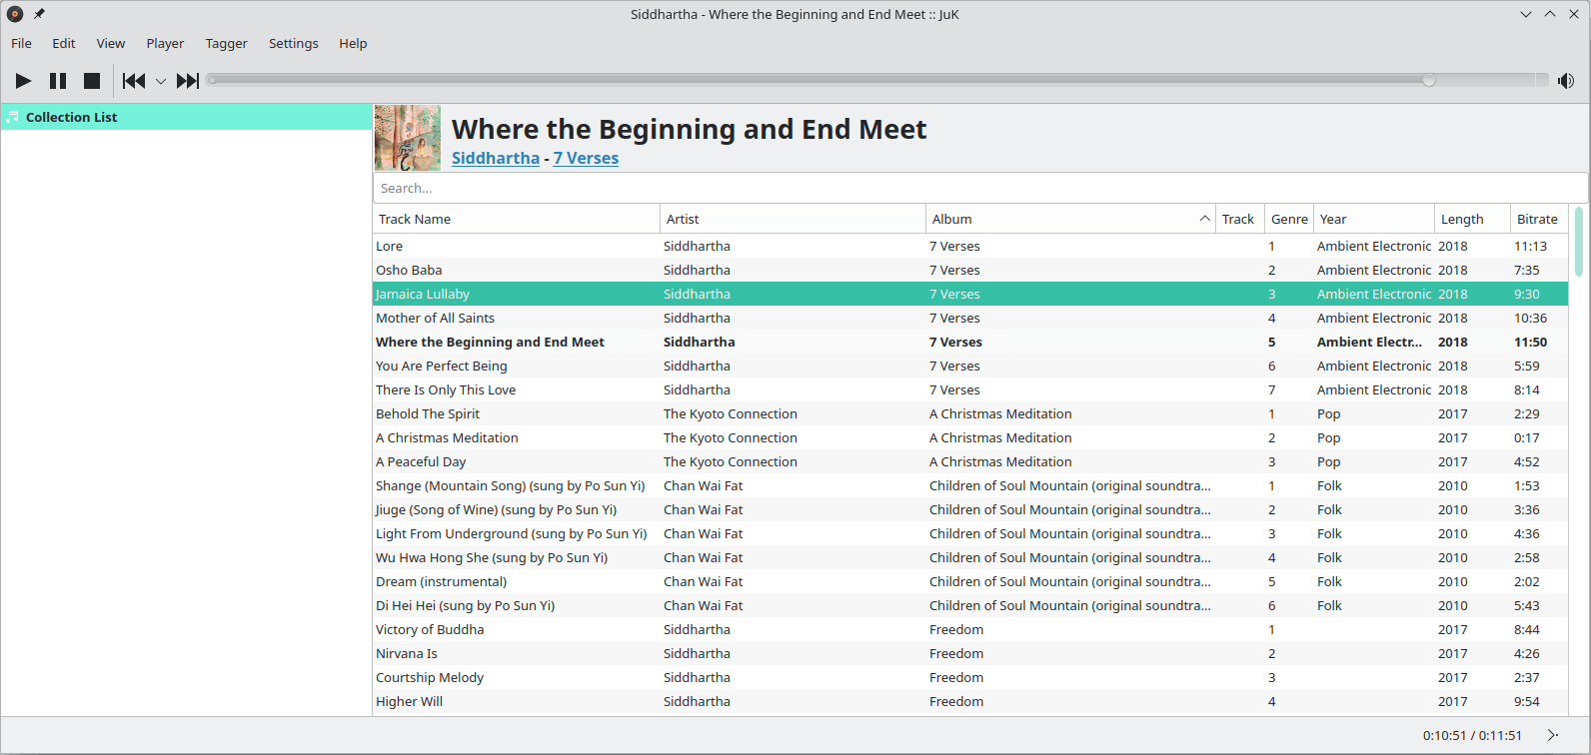This screenshot has height=755, width=1591.
Task: Select the track name 'A Christmas Meditation'
Action: (x=447, y=437)
